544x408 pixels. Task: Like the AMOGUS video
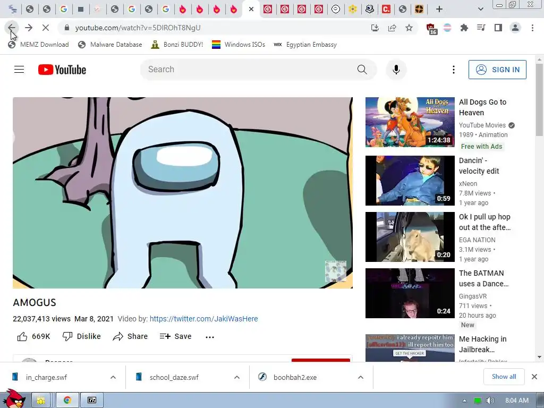coord(33,336)
